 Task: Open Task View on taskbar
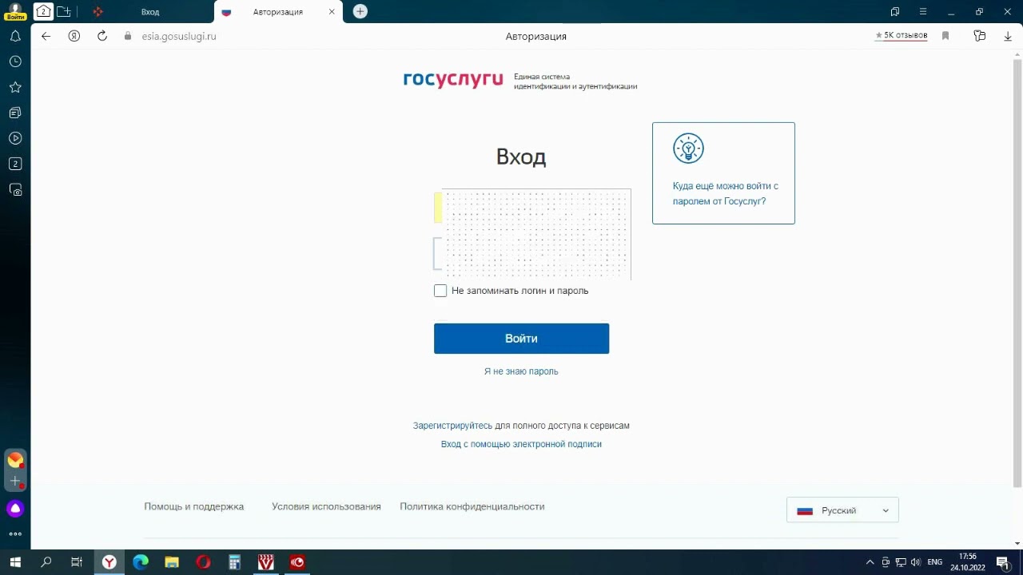(77, 562)
